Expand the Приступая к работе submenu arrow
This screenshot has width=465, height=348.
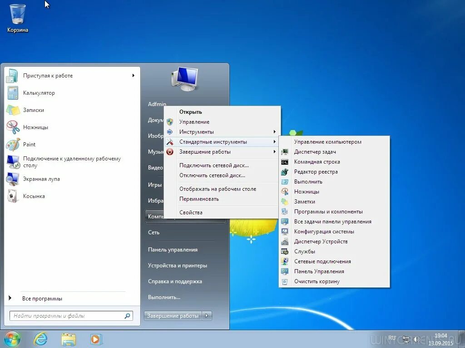click(134, 76)
